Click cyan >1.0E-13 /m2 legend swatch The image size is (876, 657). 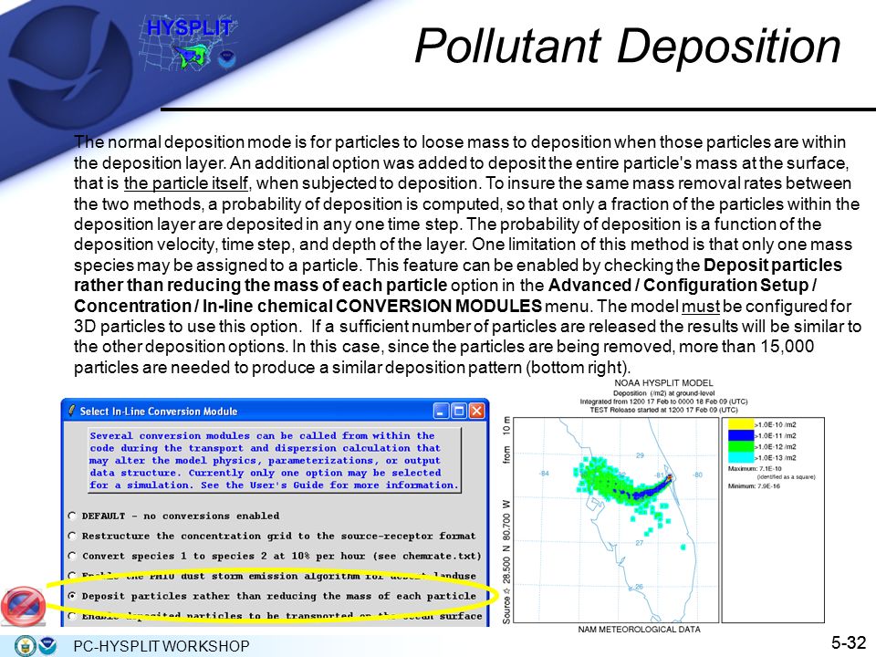(741, 457)
